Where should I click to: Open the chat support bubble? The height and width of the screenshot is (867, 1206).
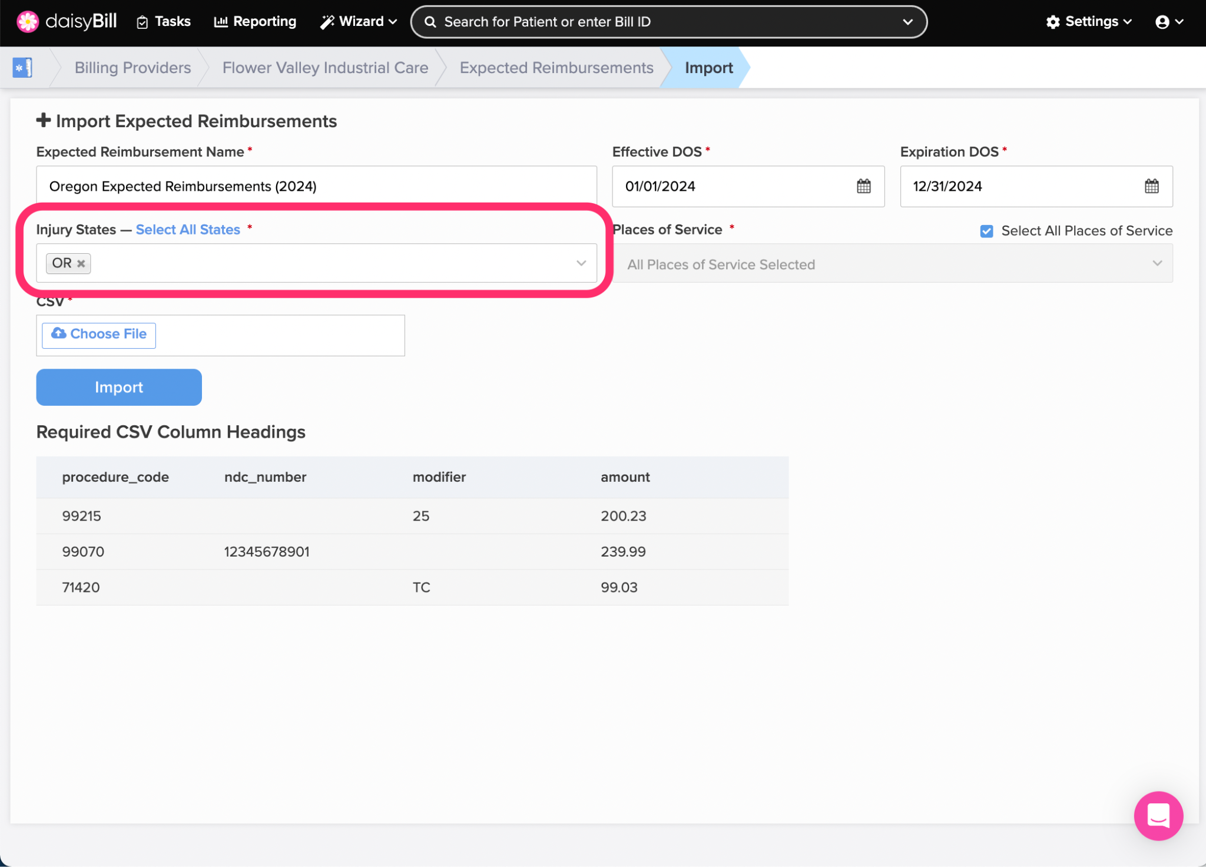click(x=1158, y=815)
